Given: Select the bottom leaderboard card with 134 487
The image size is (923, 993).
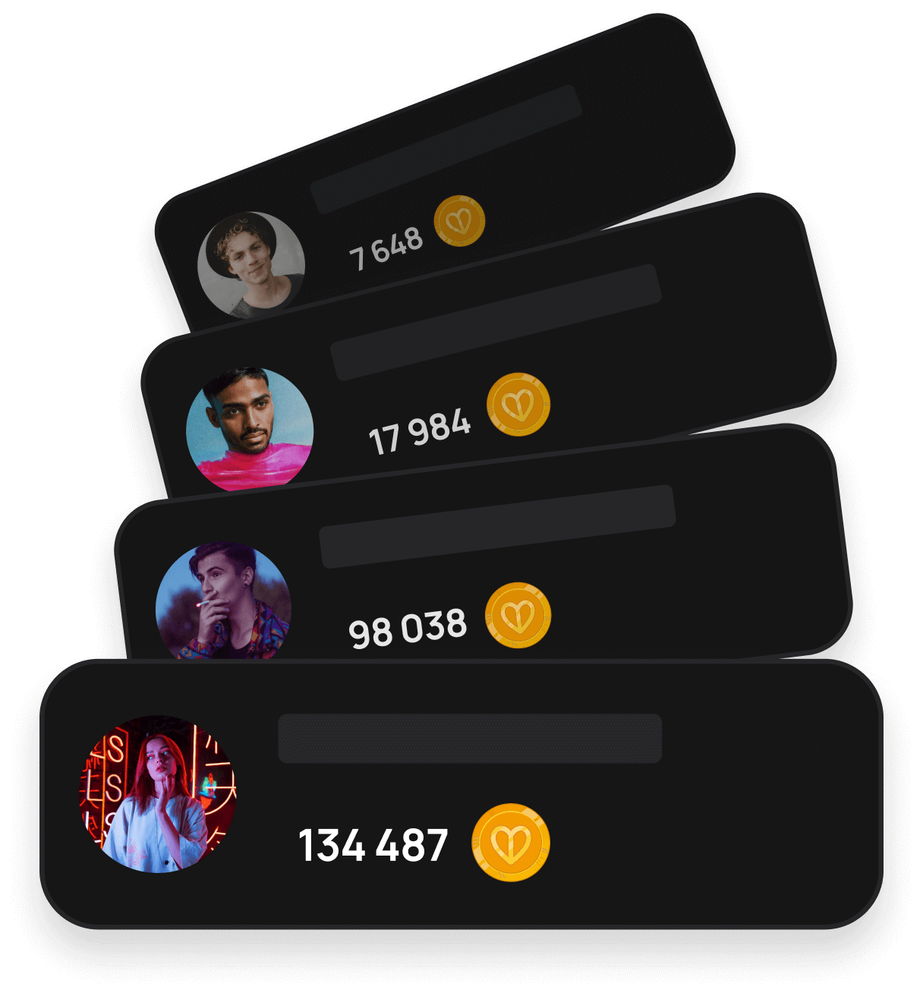Looking at the screenshot, I should [461, 794].
